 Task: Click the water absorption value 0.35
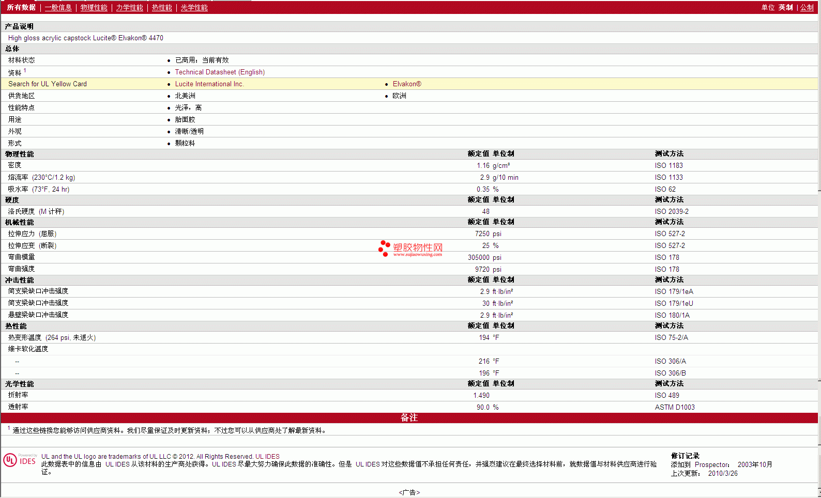(483, 190)
